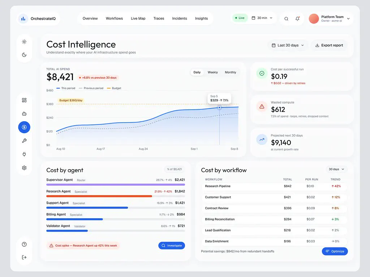
Task: Open the wrench tools icon in sidebar
Action: coord(24,141)
